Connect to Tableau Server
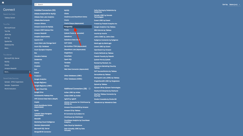 10,18
